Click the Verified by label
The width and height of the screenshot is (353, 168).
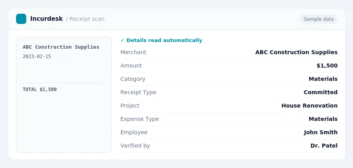point(135,146)
